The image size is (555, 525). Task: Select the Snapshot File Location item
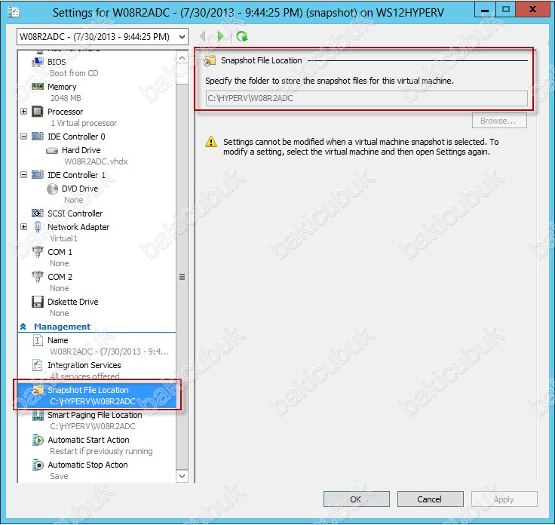(97, 395)
